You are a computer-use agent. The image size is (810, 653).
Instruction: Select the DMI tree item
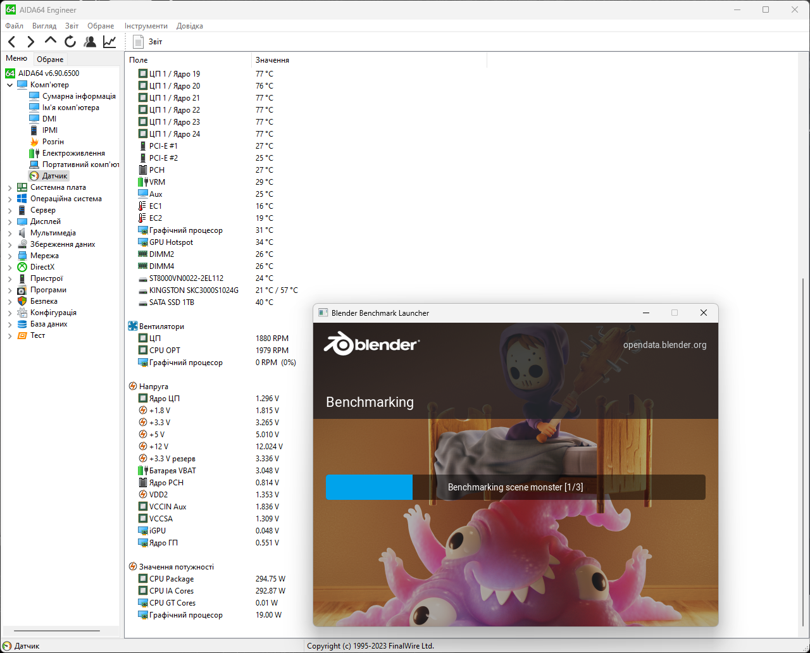(49, 119)
